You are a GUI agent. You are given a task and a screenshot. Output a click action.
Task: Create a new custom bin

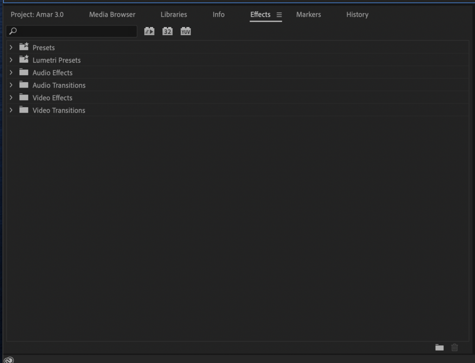(439, 347)
